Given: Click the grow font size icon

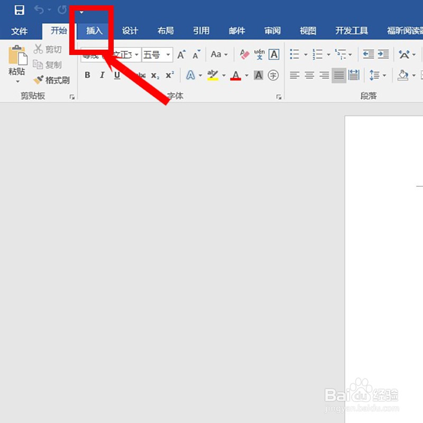Looking at the screenshot, I should pos(181,54).
